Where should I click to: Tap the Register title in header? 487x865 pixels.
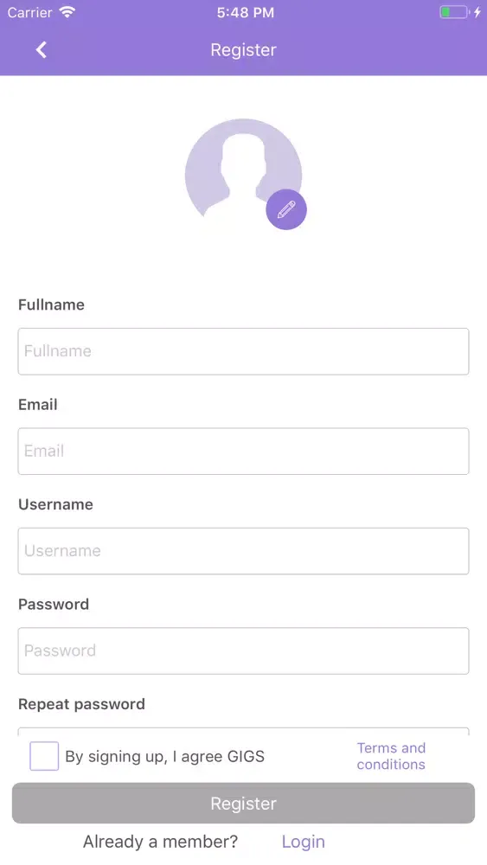(243, 49)
